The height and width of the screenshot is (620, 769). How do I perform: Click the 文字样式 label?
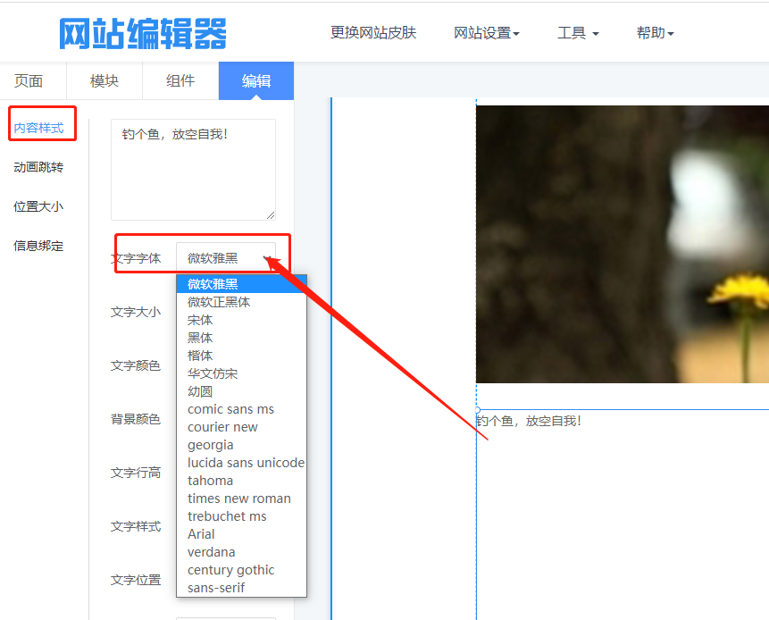pos(136,526)
